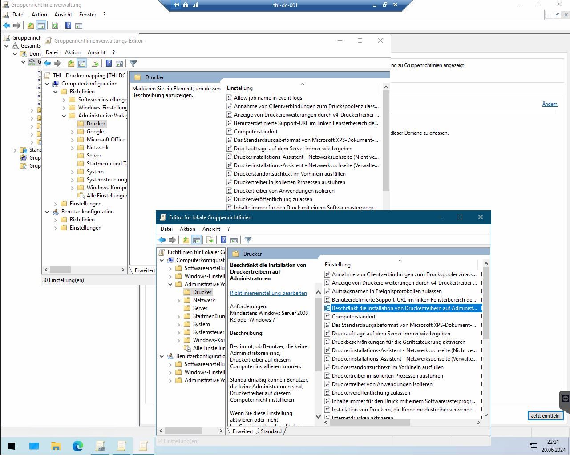
Task: Click action pane icon in local editor toolbar
Action: click(234, 240)
